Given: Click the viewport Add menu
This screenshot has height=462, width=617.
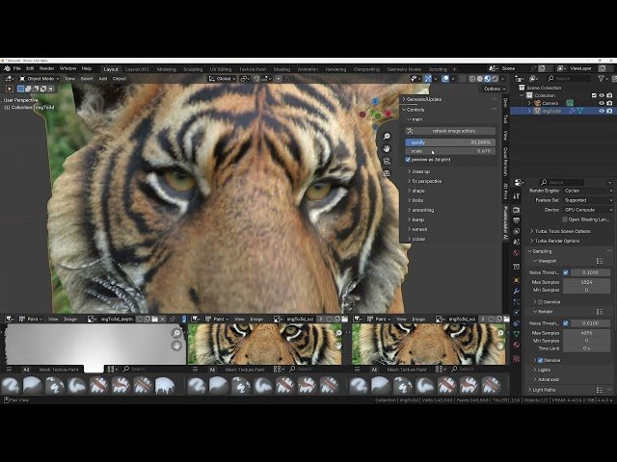Looking at the screenshot, I should click(103, 79).
